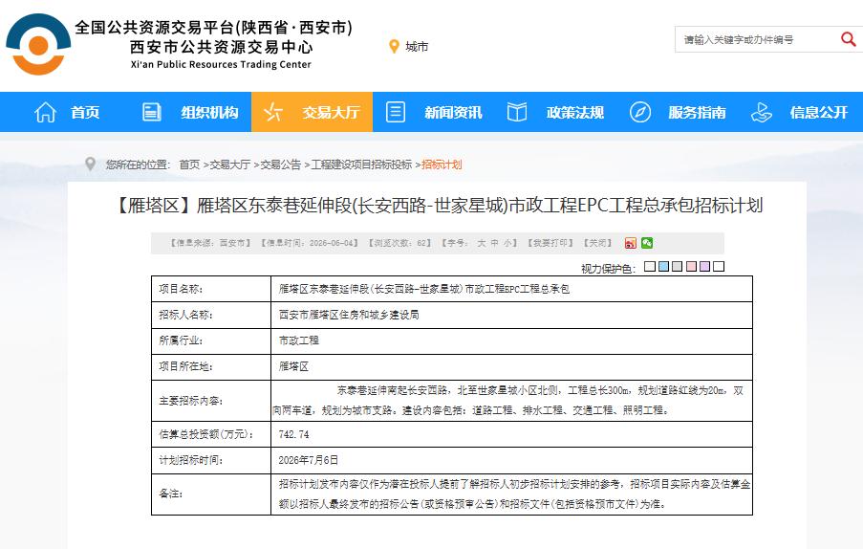Viewport: 863px width, 549px height.
Task: Share via the Weibo icon
Action: coord(630,243)
